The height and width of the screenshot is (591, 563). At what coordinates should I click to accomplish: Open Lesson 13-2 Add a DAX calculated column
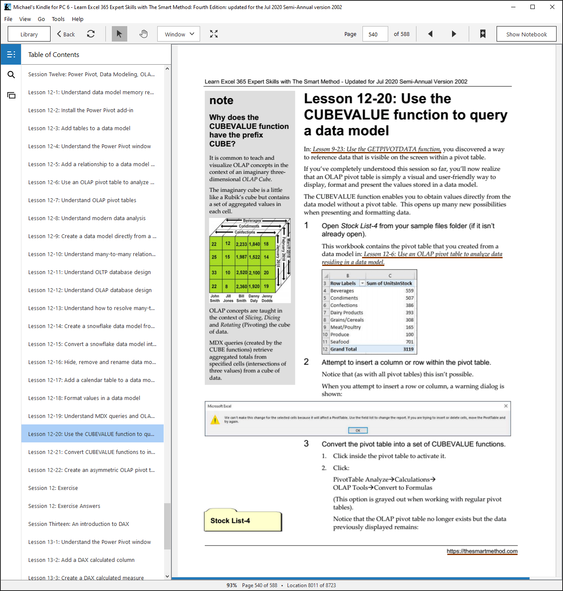[93, 560]
